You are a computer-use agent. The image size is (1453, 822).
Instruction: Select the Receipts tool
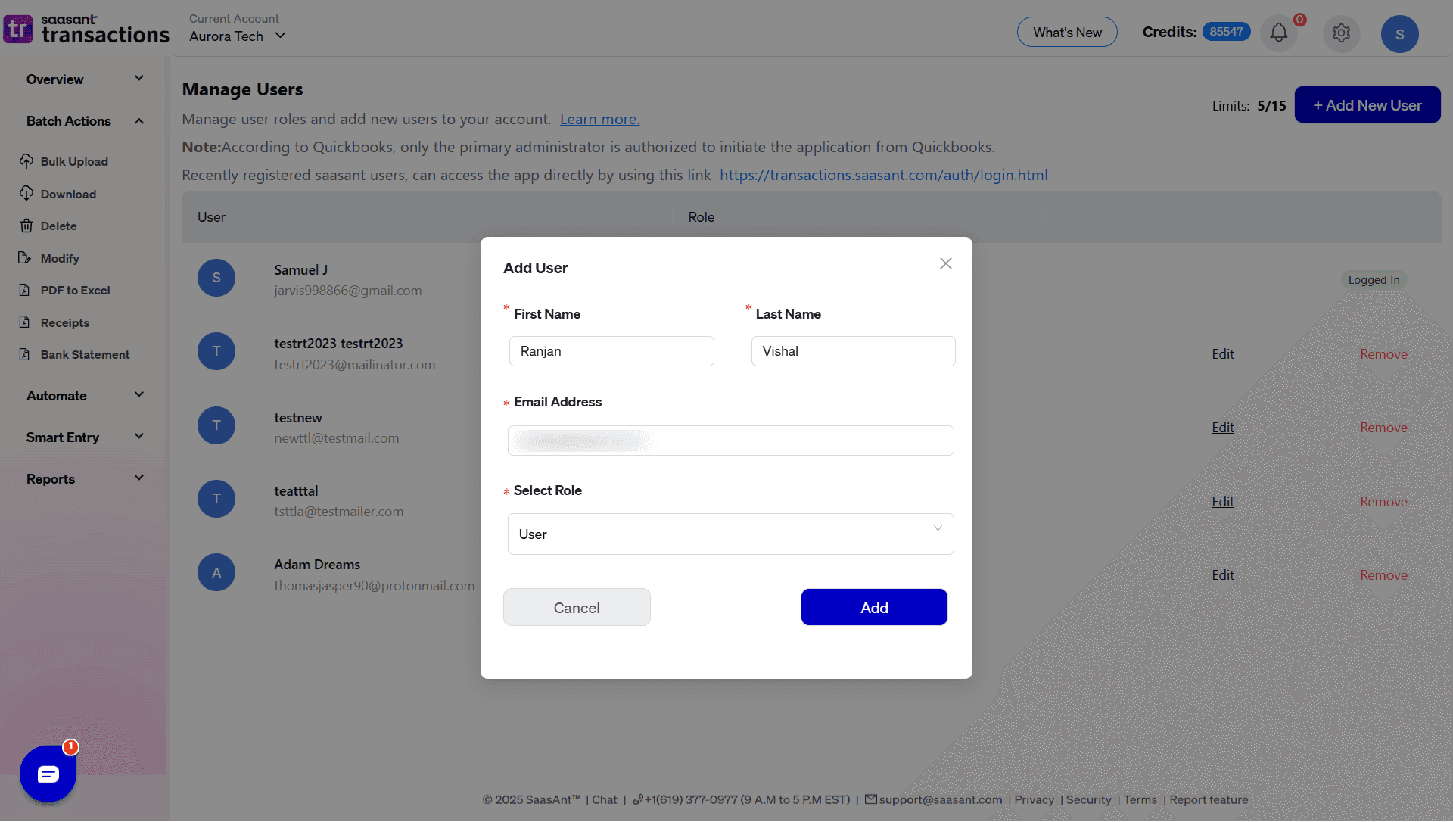point(64,322)
